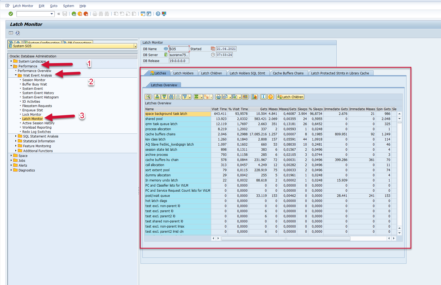Viewport: 441px width, 285px height.
Task: Click the Latch Children toolbar button
Action: (290, 97)
